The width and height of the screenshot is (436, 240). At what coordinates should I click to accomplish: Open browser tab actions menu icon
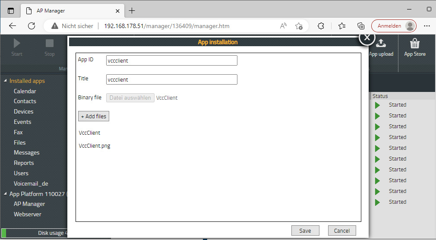[x=11, y=10]
